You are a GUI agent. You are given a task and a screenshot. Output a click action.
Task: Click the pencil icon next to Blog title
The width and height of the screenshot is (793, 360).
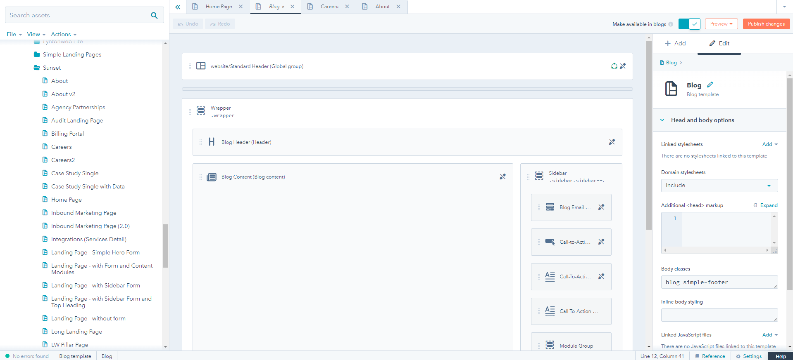pos(710,85)
